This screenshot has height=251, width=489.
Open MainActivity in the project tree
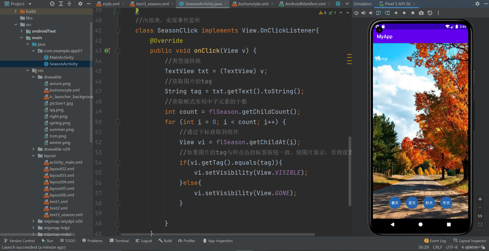[x=61, y=57]
